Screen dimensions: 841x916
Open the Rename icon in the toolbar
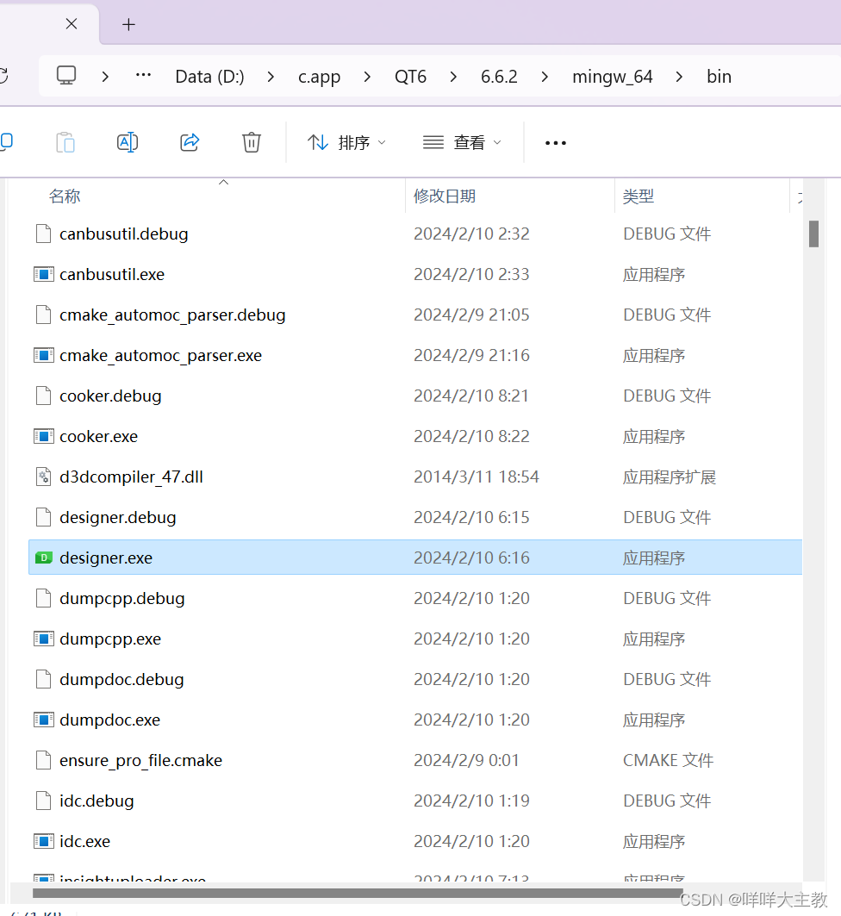(x=128, y=142)
